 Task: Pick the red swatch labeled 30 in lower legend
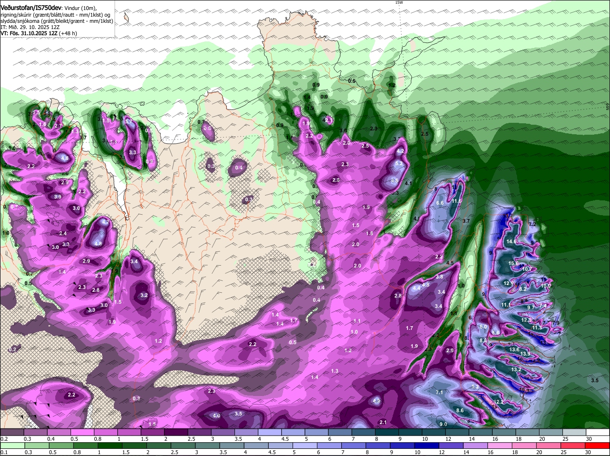[x=598, y=446]
